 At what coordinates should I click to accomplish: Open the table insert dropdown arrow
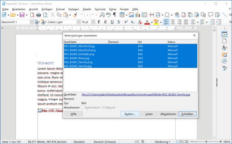coord(126,15)
